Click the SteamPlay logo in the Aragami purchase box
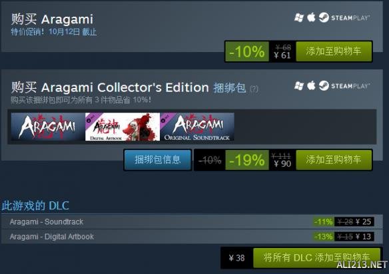 click(x=344, y=17)
